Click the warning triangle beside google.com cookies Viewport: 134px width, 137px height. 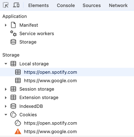click(18, 131)
